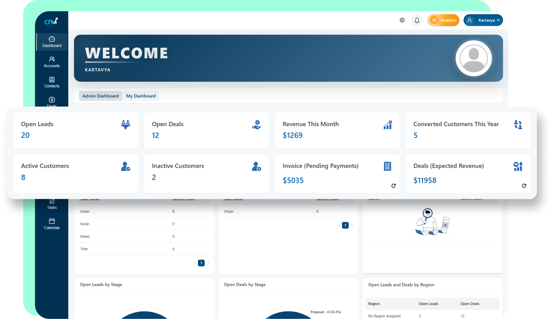Open Contacts from the sidebar
Viewport: 552px width, 319px height.
click(52, 82)
